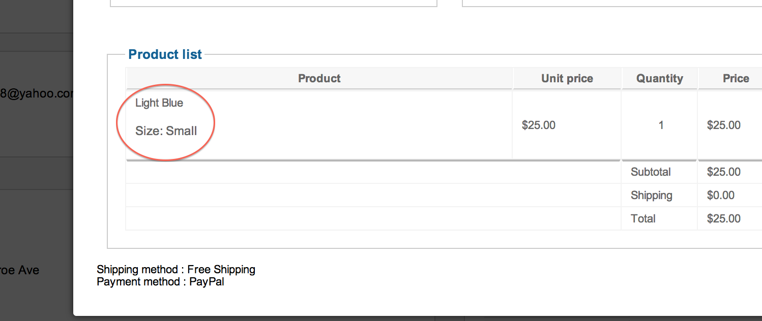Click the yahoo email address behind the dialog
The image size is (762, 321).
37,94
